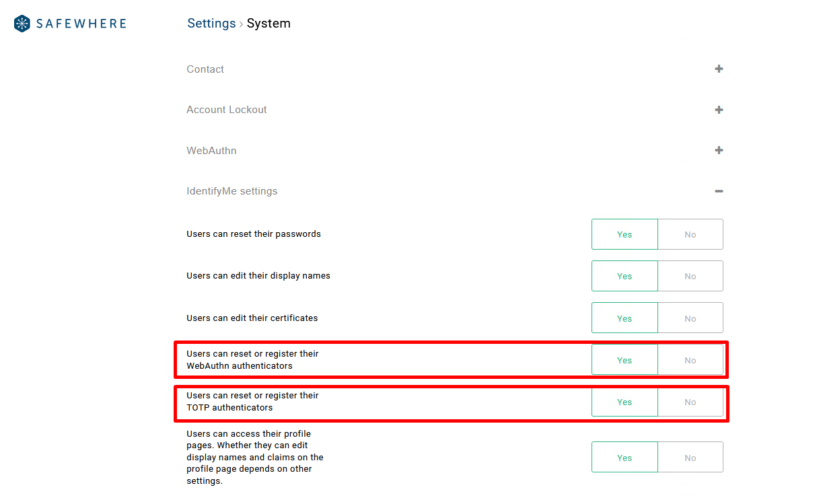The image size is (821, 500).
Task: Click the WebAuthn plus icon
Action: click(719, 150)
